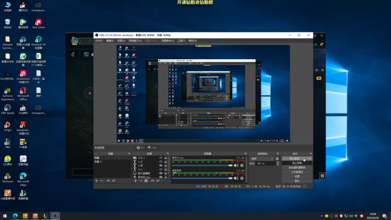Open desktop audio settings gear

pos(242,178)
